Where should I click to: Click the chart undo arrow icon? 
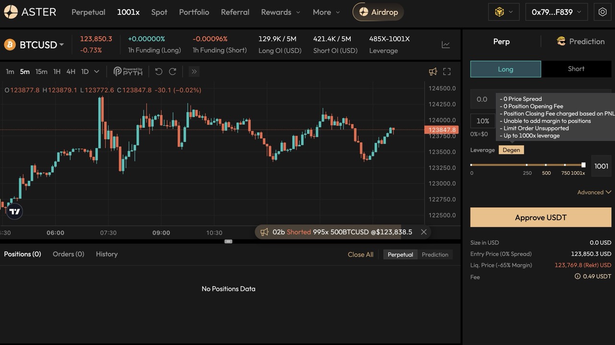click(159, 71)
